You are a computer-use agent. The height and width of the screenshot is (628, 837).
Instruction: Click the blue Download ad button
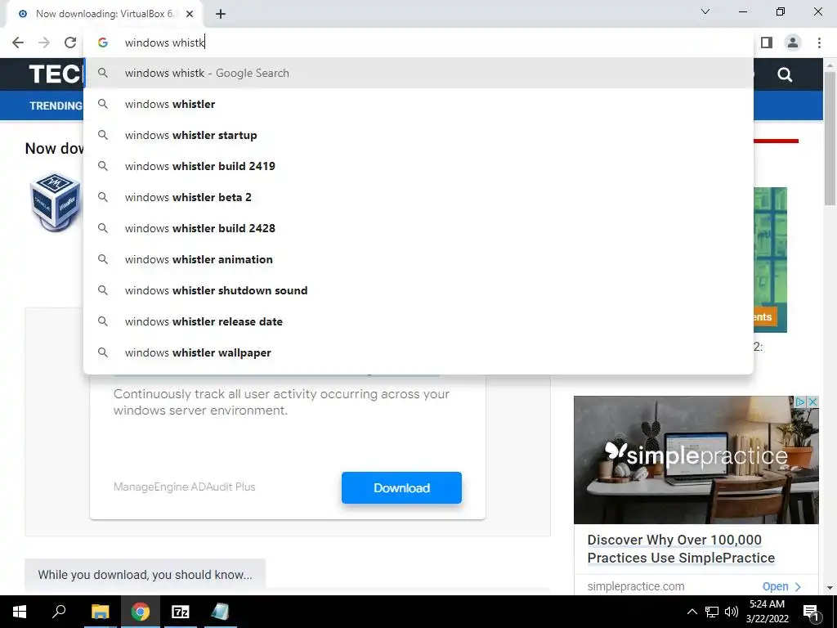tap(401, 487)
